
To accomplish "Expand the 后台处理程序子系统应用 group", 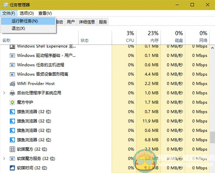I will click(x=4, y=93).
